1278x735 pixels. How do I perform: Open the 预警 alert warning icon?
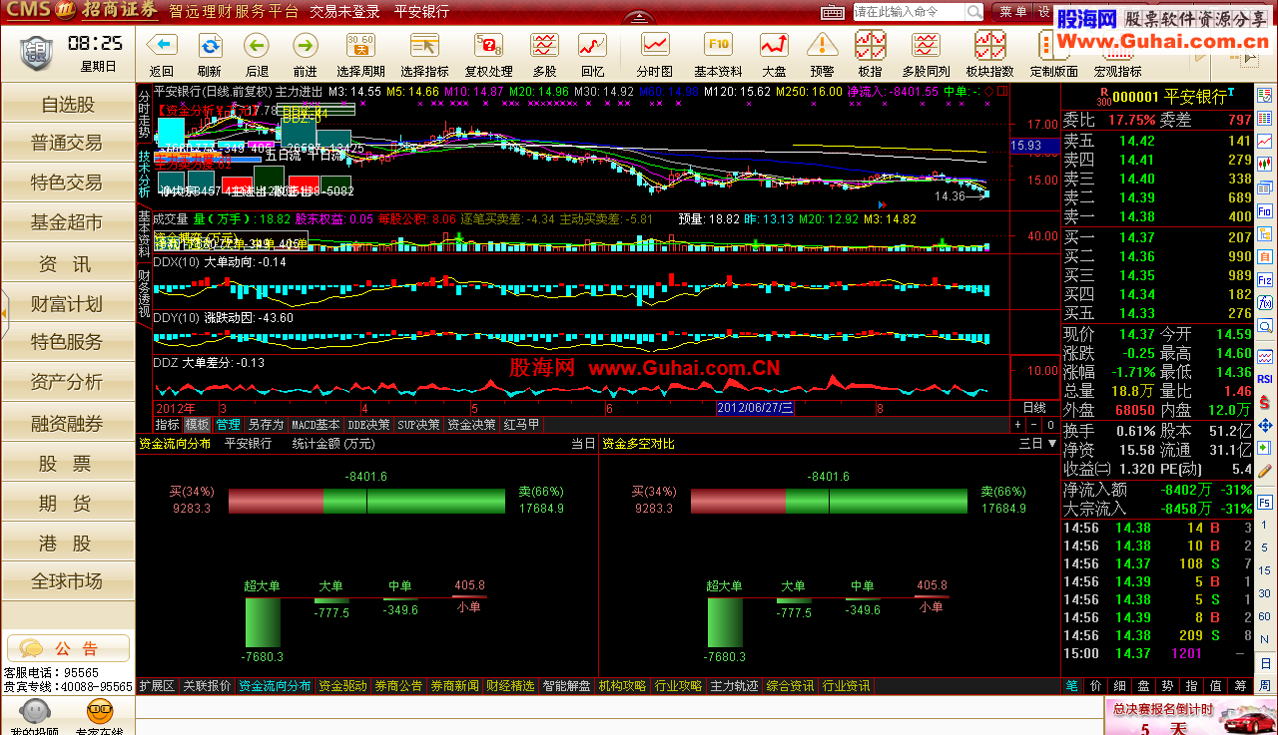822,45
